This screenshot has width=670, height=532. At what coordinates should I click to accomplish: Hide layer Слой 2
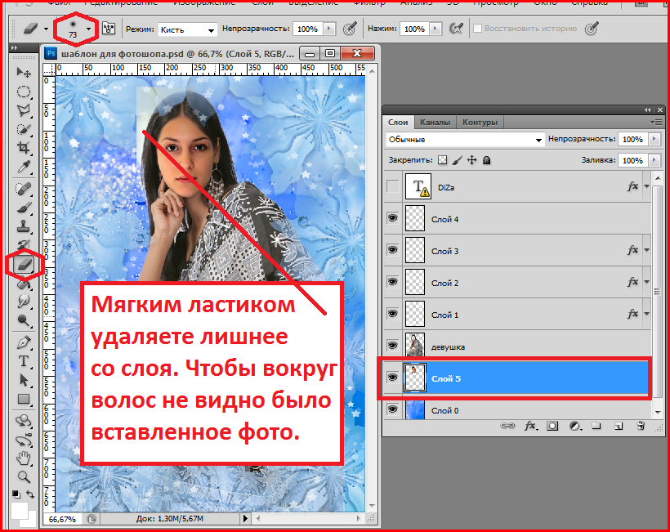392,282
